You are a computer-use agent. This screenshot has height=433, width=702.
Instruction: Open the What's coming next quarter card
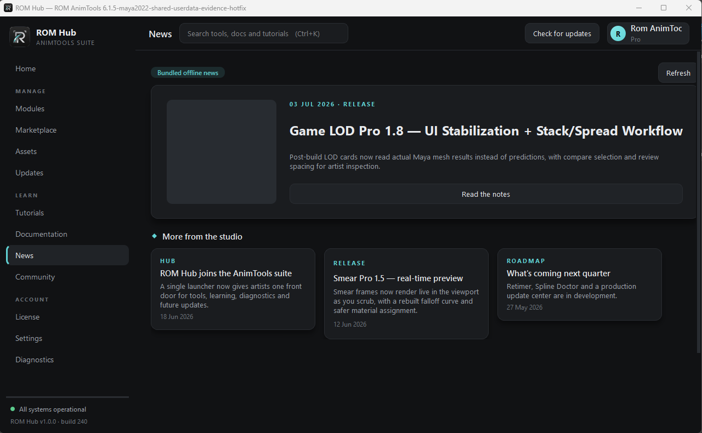pos(580,284)
